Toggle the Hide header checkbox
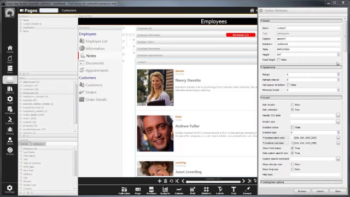This screenshot has height=197, width=350. [x=292, y=105]
